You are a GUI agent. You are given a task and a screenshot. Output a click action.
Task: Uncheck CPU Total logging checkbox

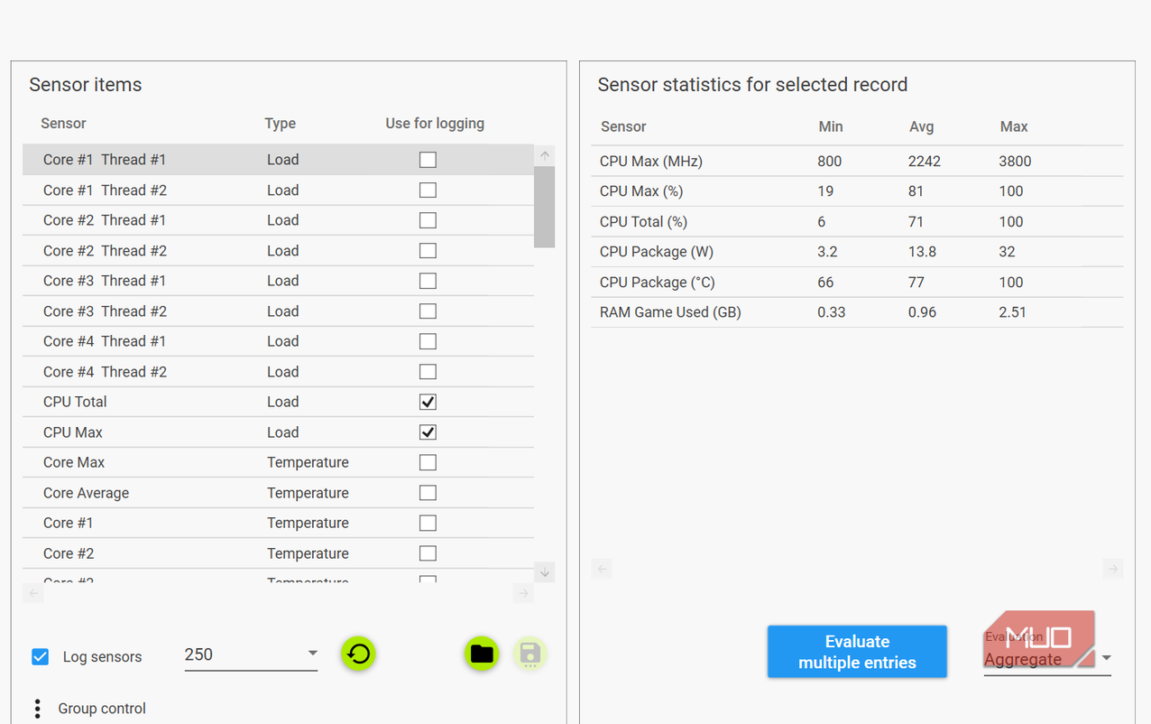tap(428, 402)
